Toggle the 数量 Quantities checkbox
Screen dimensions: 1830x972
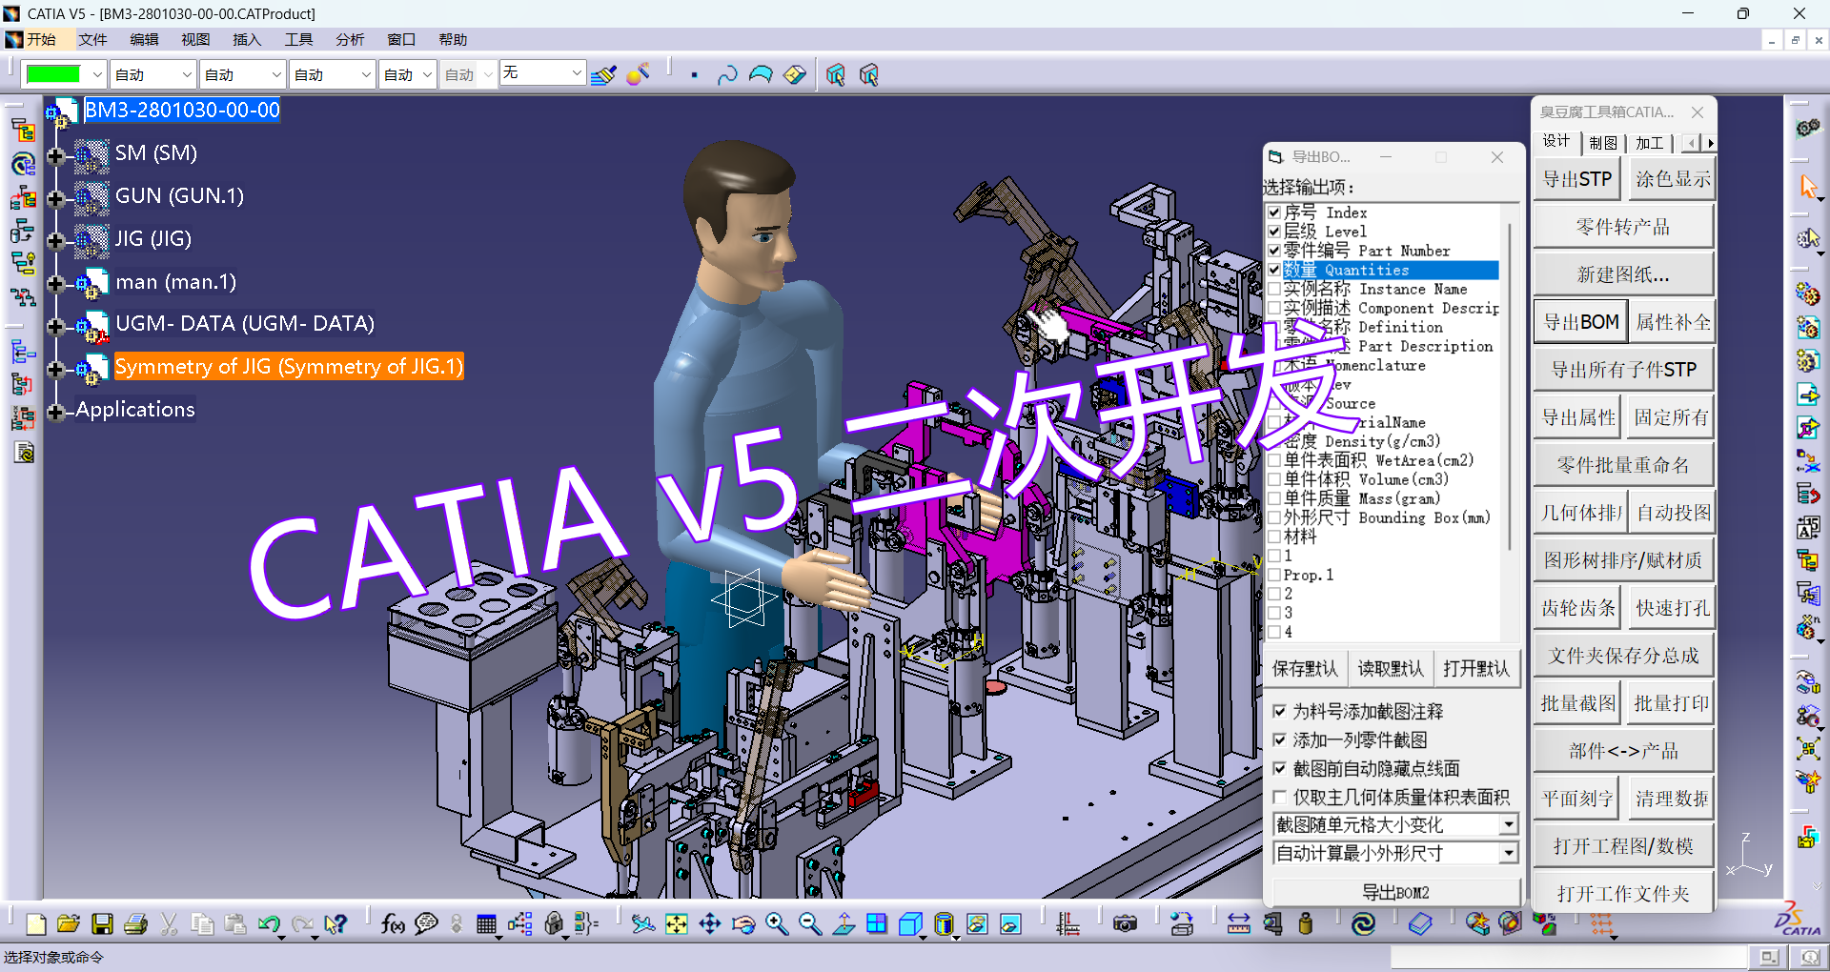tap(1274, 270)
